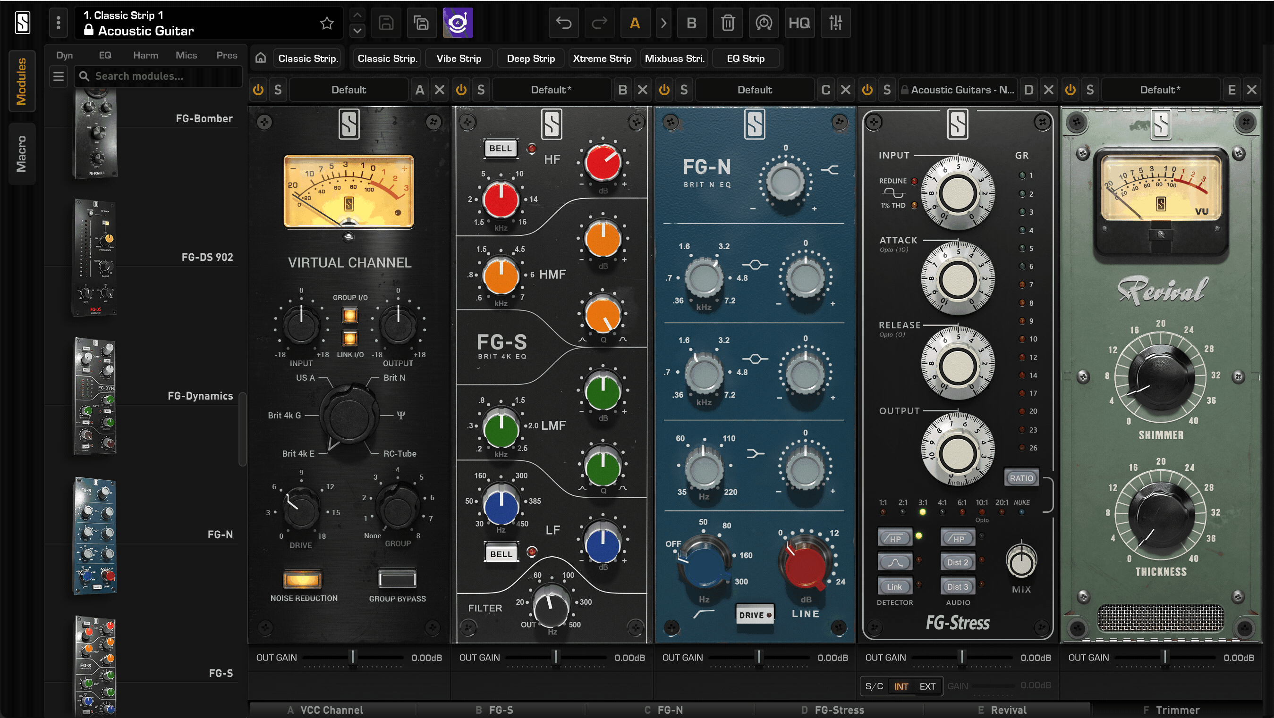Toggle GROUP BYPASS switch

[x=397, y=579]
